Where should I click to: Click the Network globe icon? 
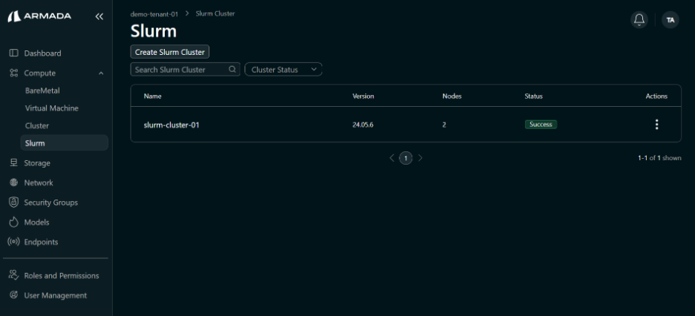point(14,182)
